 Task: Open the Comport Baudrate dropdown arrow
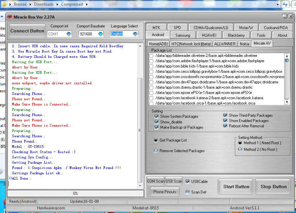pyautogui.click(x=100, y=34)
